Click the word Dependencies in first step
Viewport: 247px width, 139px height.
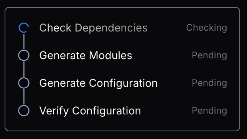[x=111, y=28]
